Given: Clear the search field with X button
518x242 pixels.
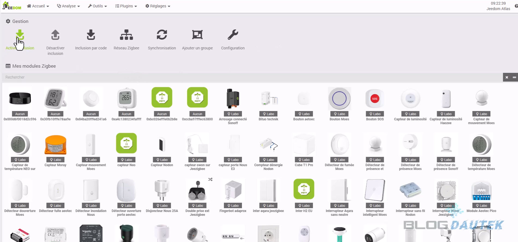Looking at the screenshot, I should click(507, 77).
